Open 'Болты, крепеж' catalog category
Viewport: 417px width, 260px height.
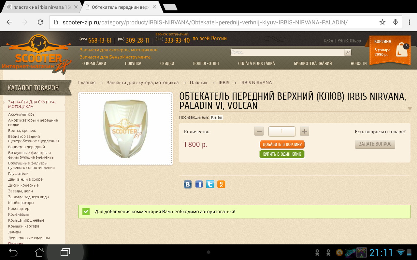tap(22, 131)
